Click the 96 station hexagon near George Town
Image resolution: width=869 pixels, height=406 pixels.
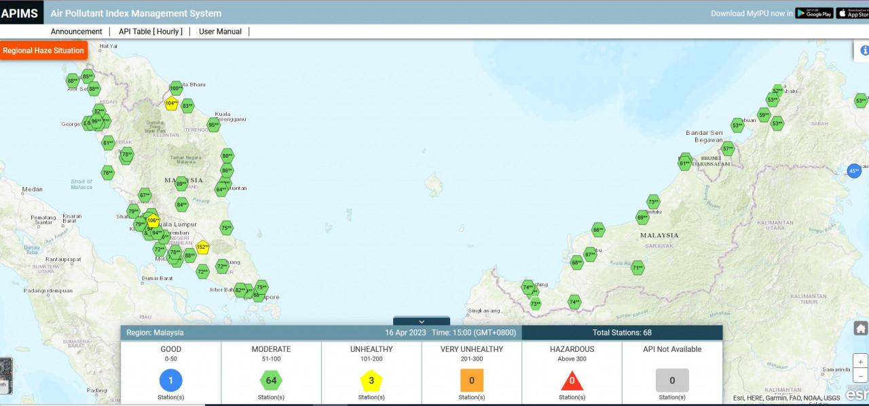pos(96,122)
